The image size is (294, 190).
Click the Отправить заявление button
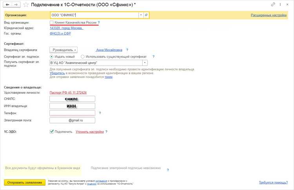pos(25,182)
